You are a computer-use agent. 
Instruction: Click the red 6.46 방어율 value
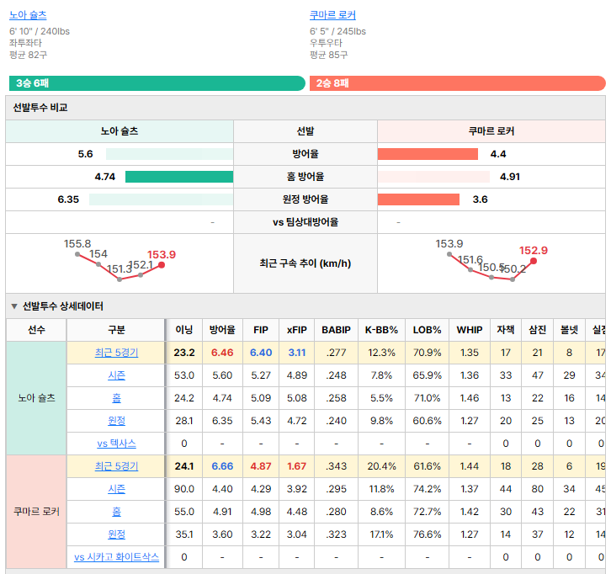(x=222, y=353)
